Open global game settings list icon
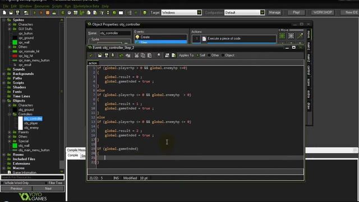Screen dimensions: 359x202 pos(130,12)
